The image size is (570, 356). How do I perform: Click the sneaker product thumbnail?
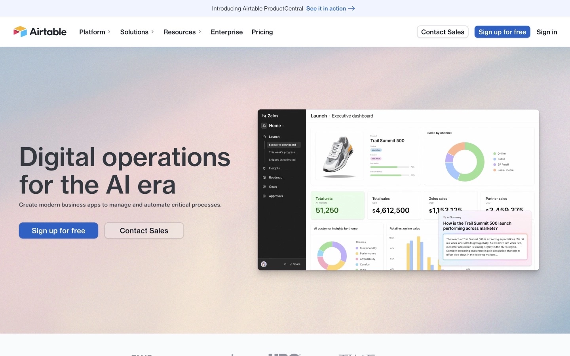tap(340, 156)
